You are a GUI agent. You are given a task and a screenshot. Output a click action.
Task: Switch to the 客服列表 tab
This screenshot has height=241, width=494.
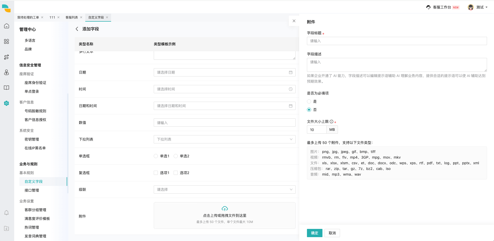(72, 17)
